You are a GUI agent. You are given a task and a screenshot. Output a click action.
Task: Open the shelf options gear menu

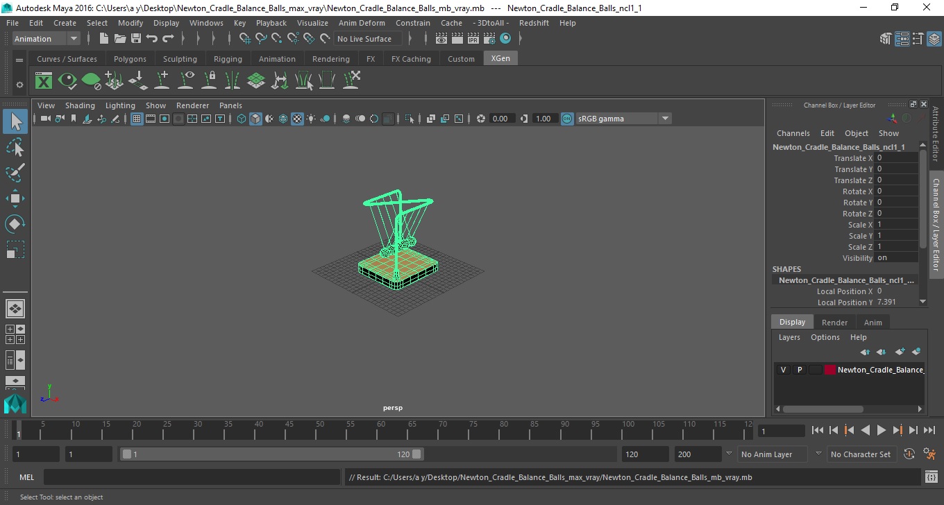click(19, 85)
